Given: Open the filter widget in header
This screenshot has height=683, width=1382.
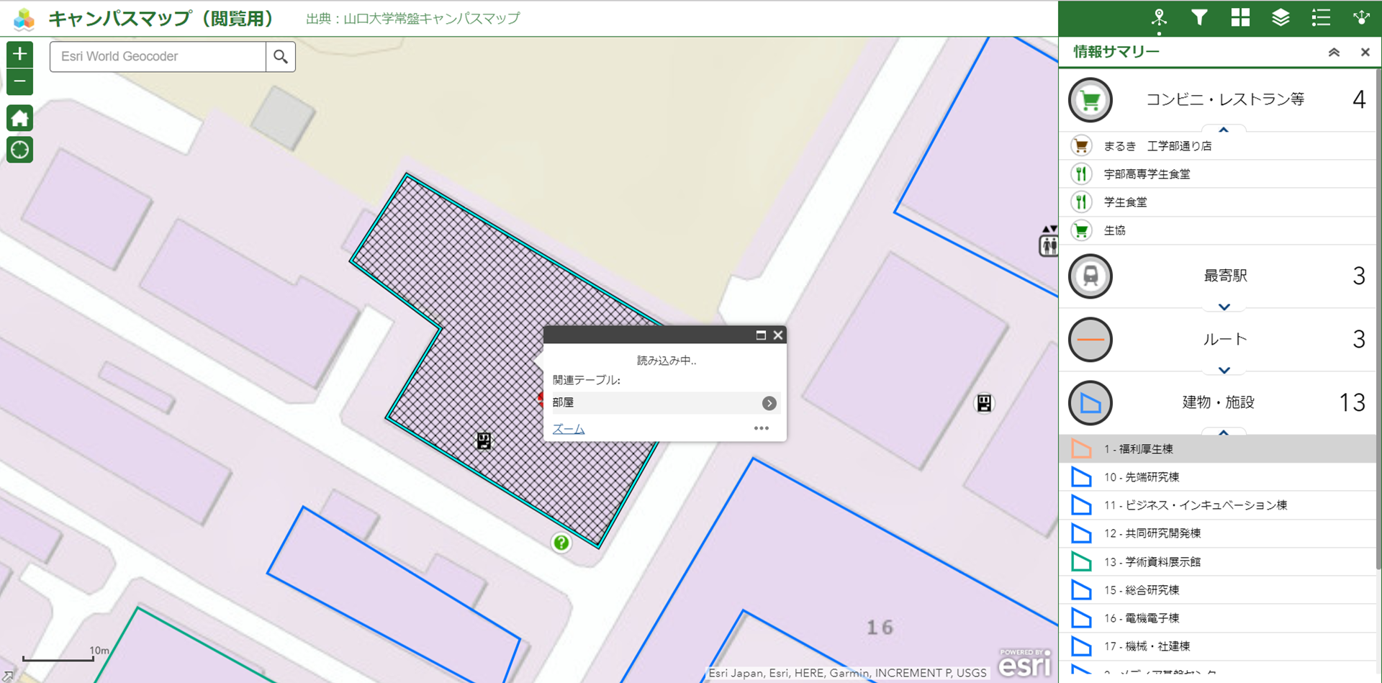Looking at the screenshot, I should 1199,18.
